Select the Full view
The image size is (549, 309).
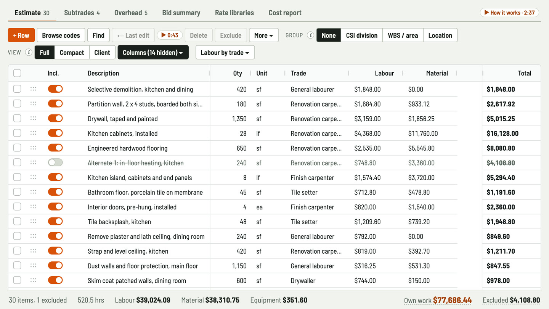45,52
